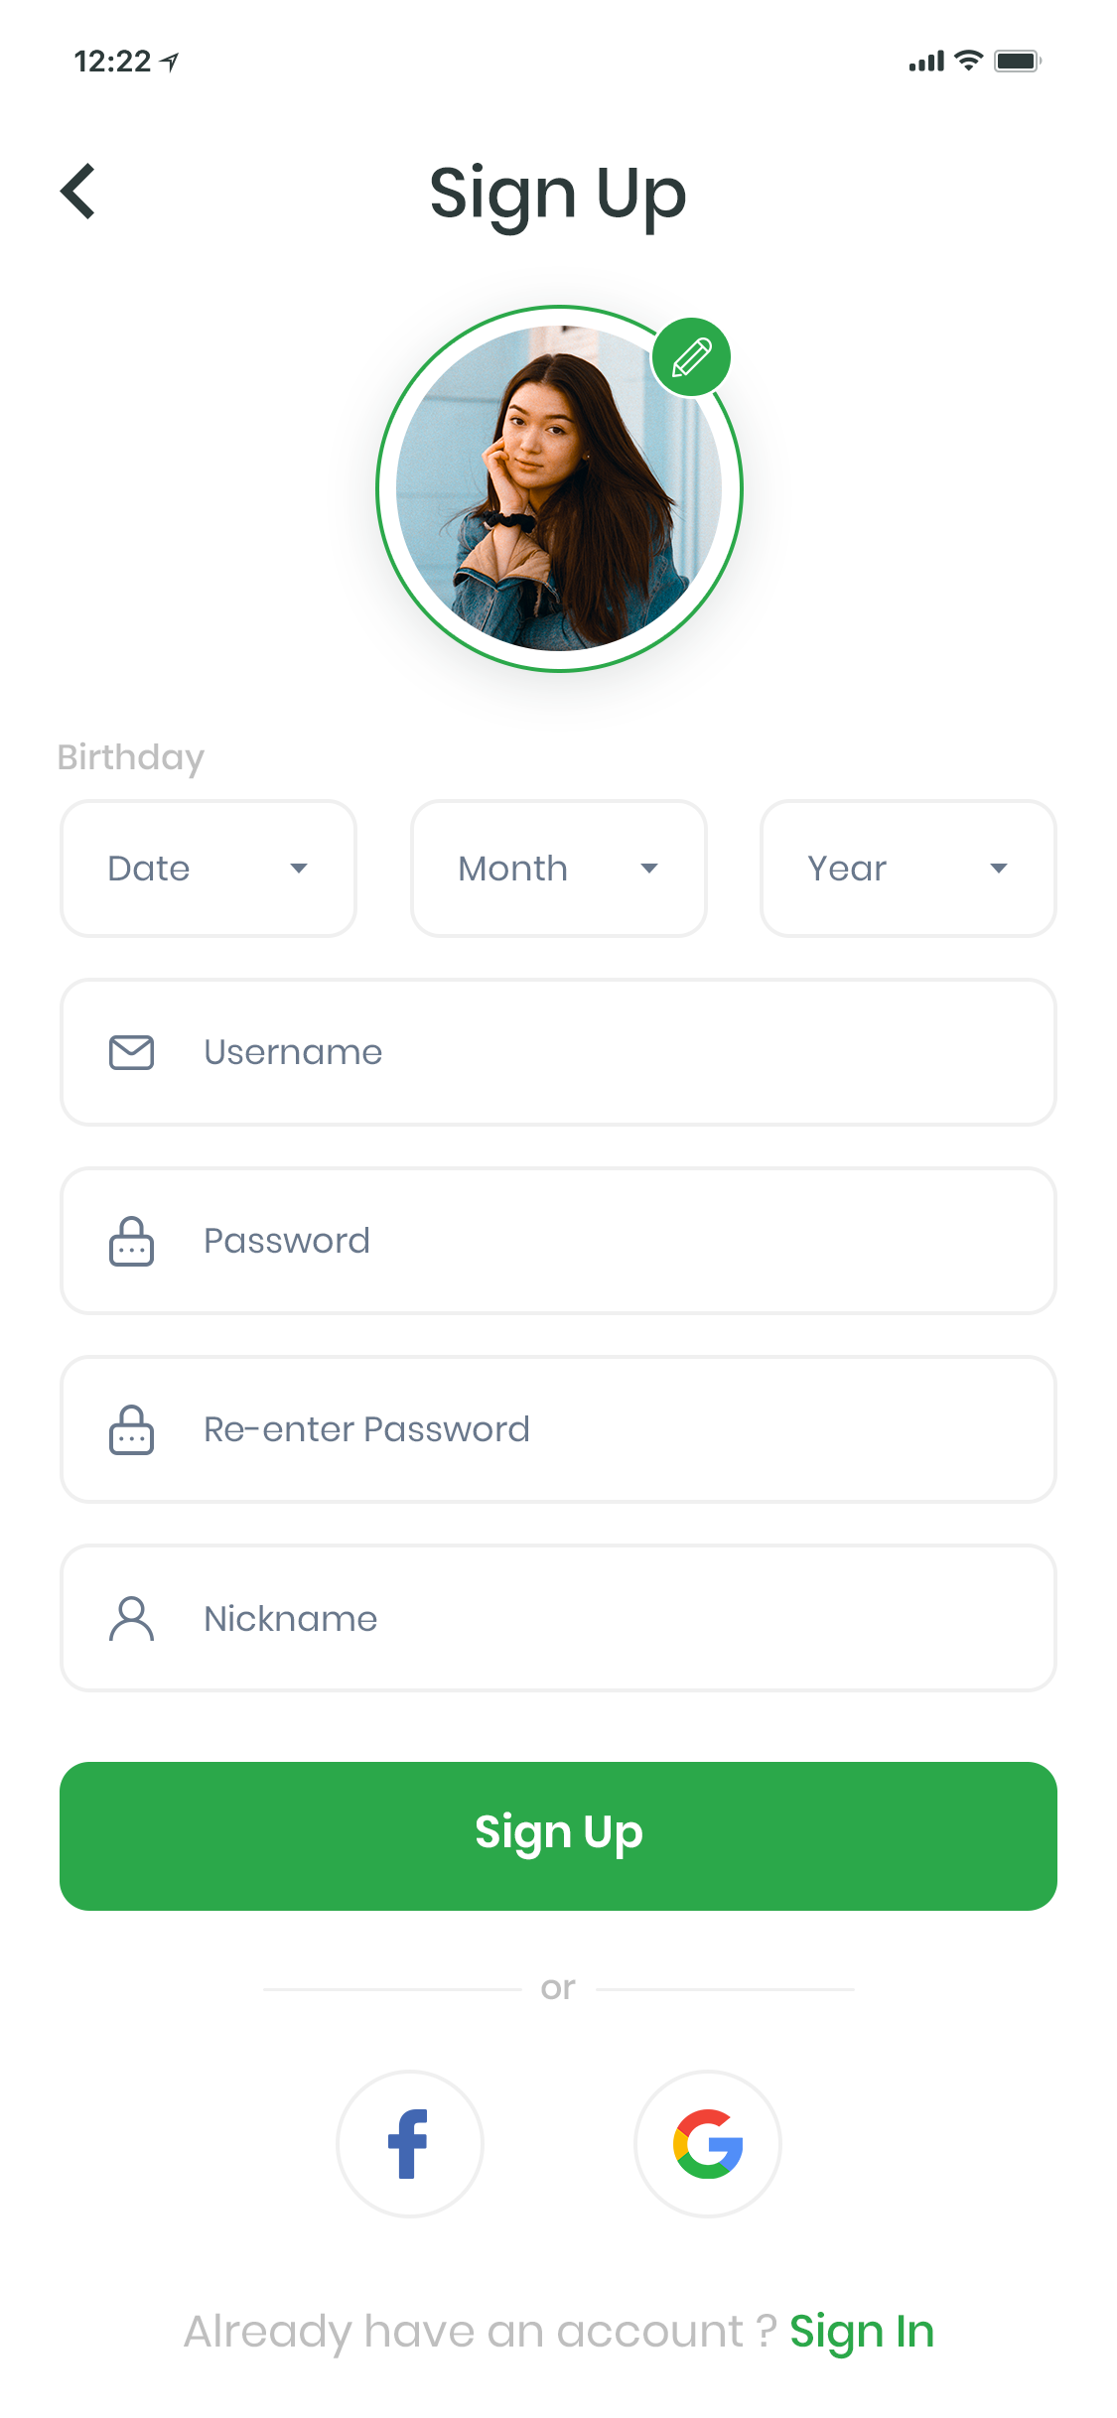The height and width of the screenshot is (2418, 1117).
Task: Tap the profile photo thumbnail
Action: (x=559, y=488)
